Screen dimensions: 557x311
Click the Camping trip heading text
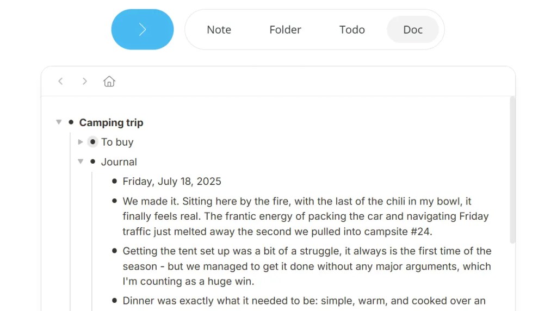(111, 122)
